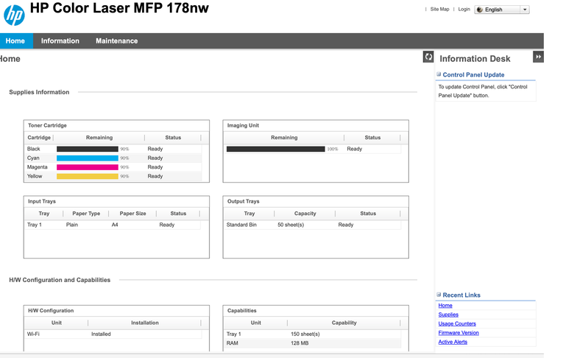Click the Installed cell for Wi-Fi

tap(101, 334)
